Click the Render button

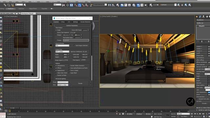[80, 83]
